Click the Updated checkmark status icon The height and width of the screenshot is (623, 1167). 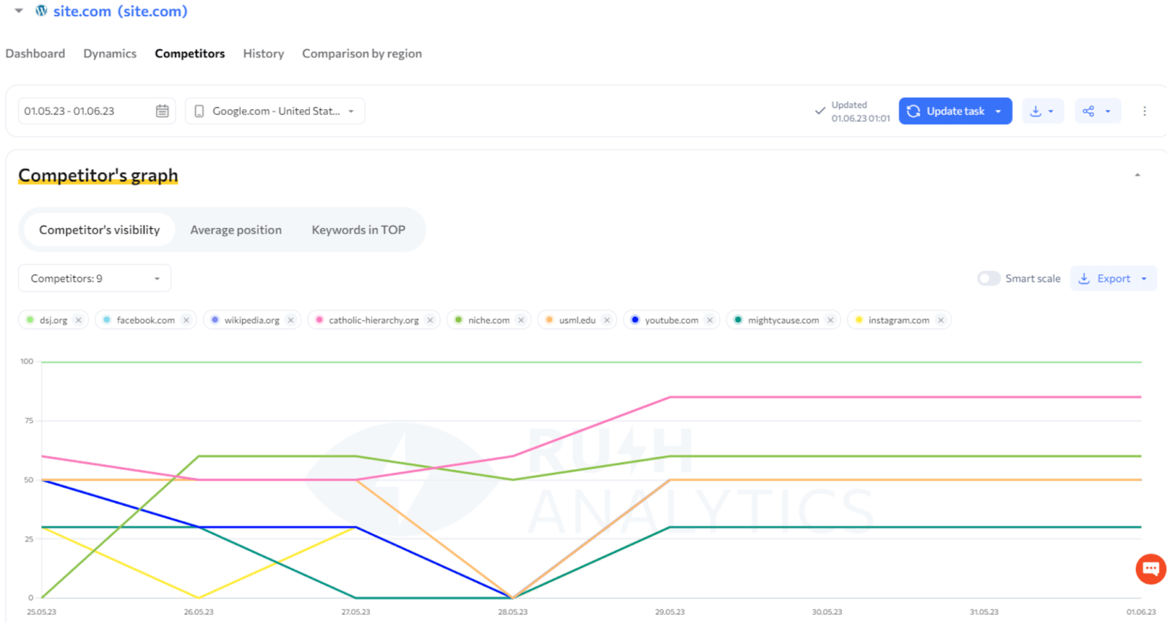click(x=820, y=111)
